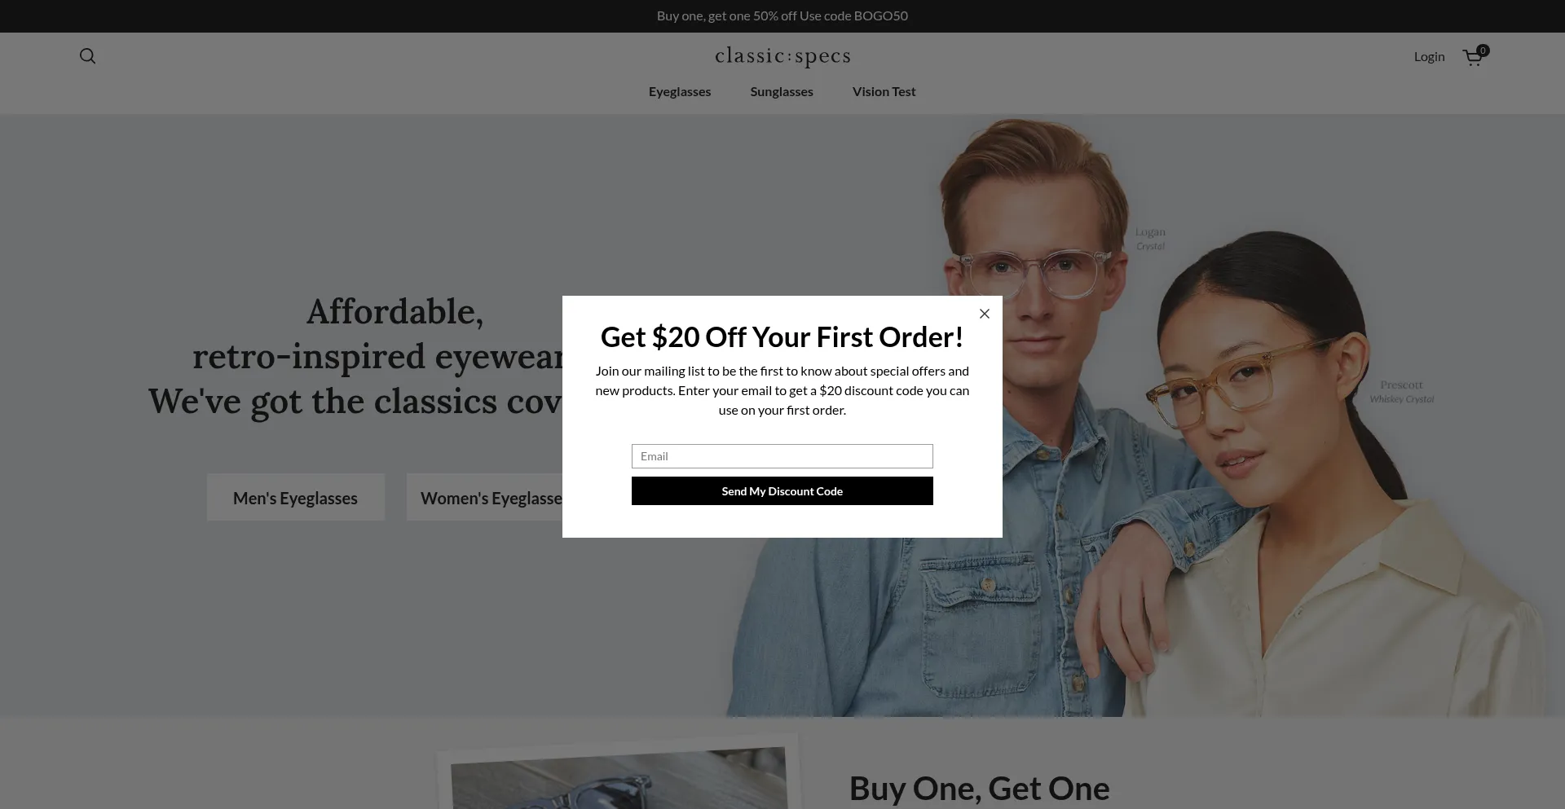The image size is (1565, 809).
Task: Click the Prescott Whiskey Crystal label
Action: [x=1401, y=391]
